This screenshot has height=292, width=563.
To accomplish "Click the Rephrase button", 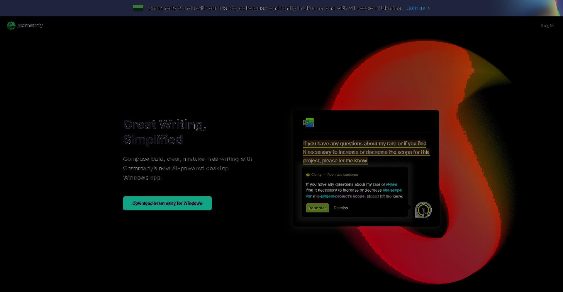I will point(318,208).
